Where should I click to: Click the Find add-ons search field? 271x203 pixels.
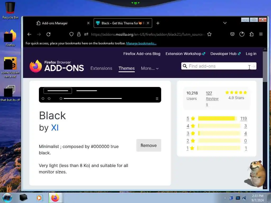pos(219,66)
